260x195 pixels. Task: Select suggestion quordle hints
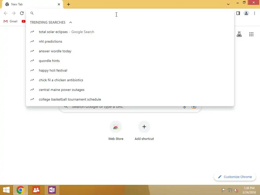[x=130, y=61]
